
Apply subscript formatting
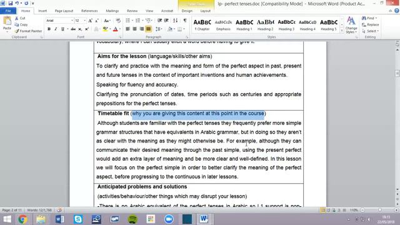tap(80, 29)
